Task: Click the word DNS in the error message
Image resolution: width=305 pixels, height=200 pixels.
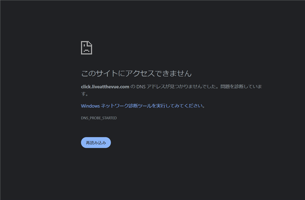Action: click(x=141, y=87)
